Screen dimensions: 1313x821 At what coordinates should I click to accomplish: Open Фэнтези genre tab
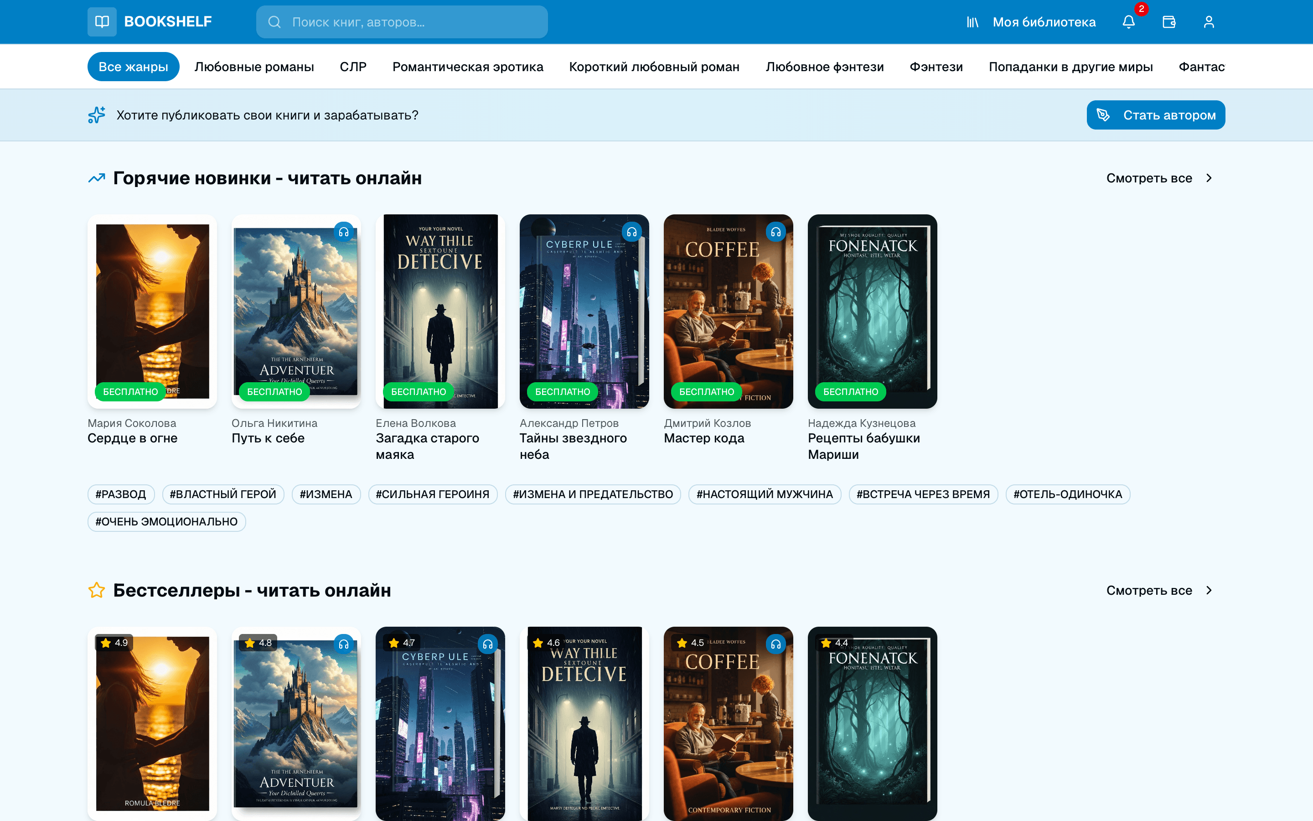(x=936, y=67)
